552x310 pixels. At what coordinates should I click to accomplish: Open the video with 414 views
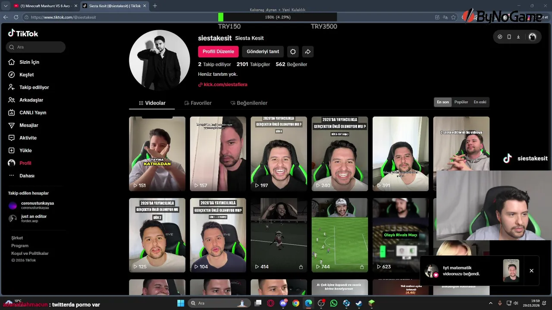click(279, 235)
